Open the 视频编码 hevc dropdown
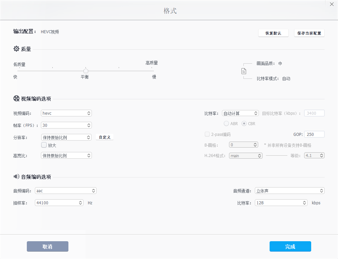Screen dimensions: 338x259 [x=66, y=113]
